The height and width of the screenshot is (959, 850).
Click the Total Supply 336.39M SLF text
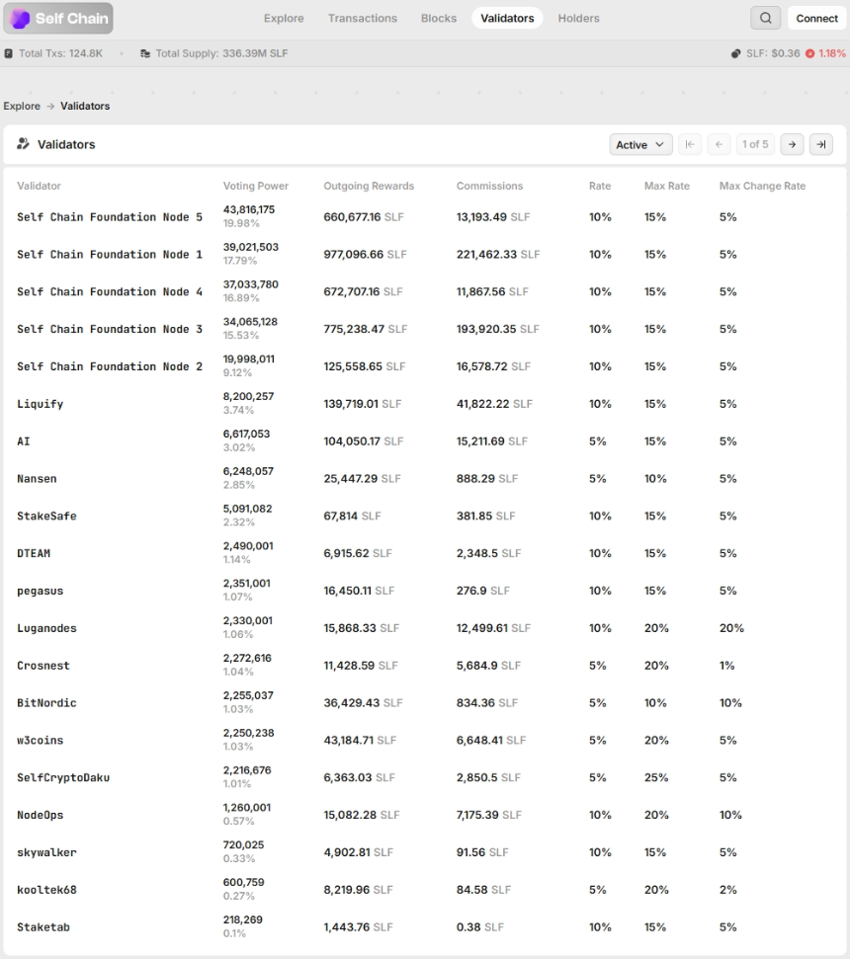221,53
